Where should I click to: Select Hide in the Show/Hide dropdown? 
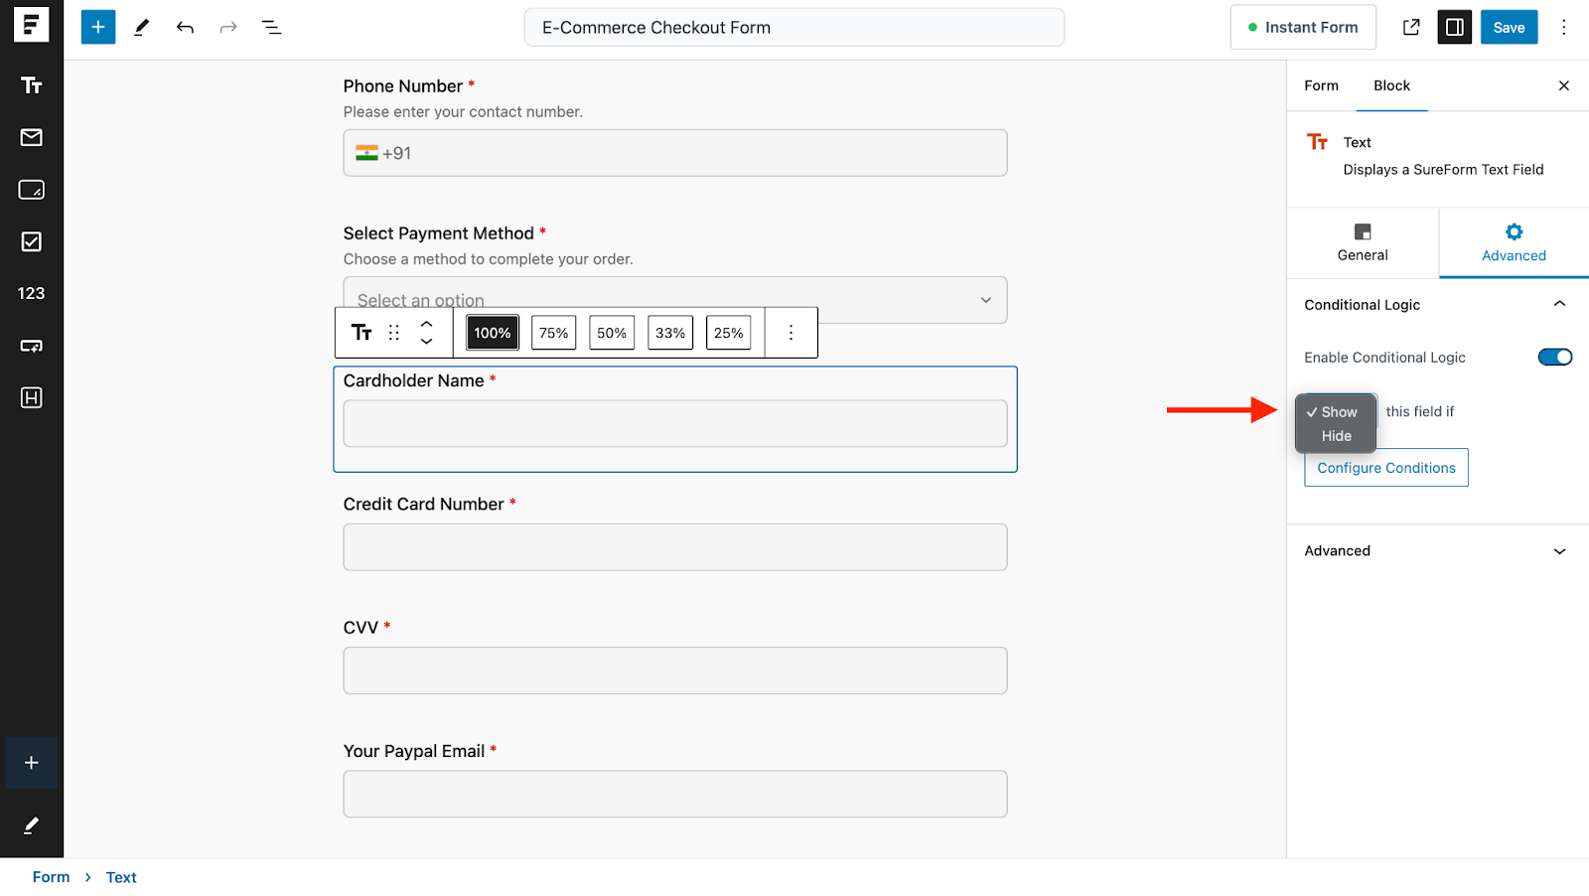pyautogui.click(x=1335, y=435)
